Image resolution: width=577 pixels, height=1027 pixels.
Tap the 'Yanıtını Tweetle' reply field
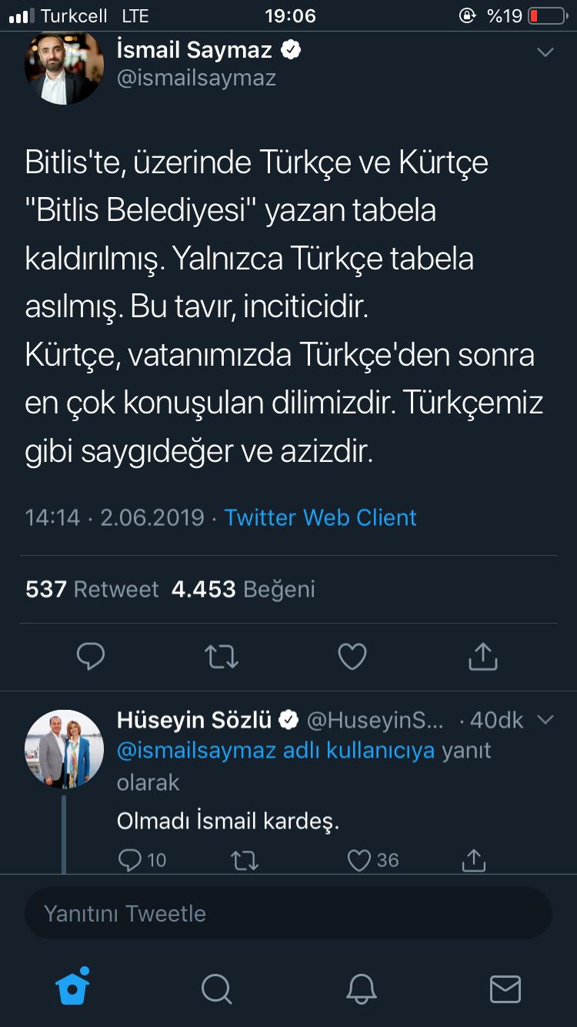coord(288,913)
